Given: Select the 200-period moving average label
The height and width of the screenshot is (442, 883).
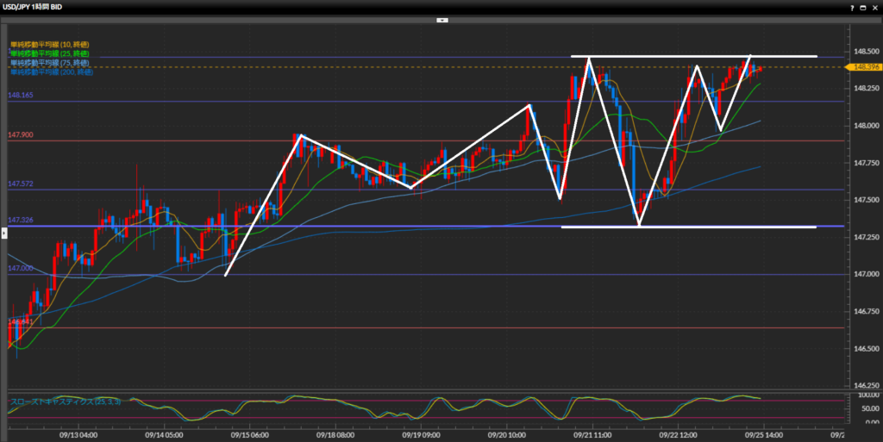Looking at the screenshot, I should [51, 72].
